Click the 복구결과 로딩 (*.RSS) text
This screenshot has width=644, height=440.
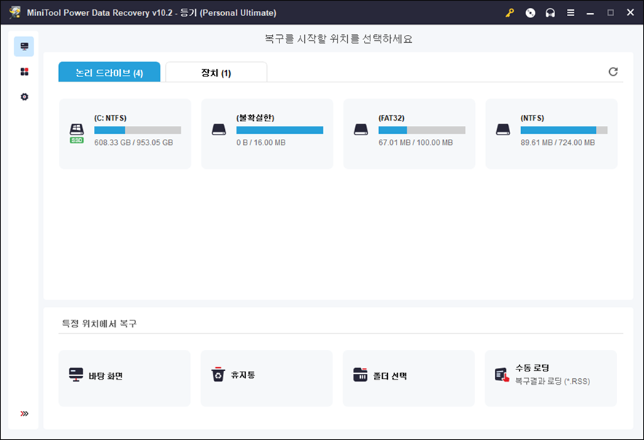coord(552,381)
